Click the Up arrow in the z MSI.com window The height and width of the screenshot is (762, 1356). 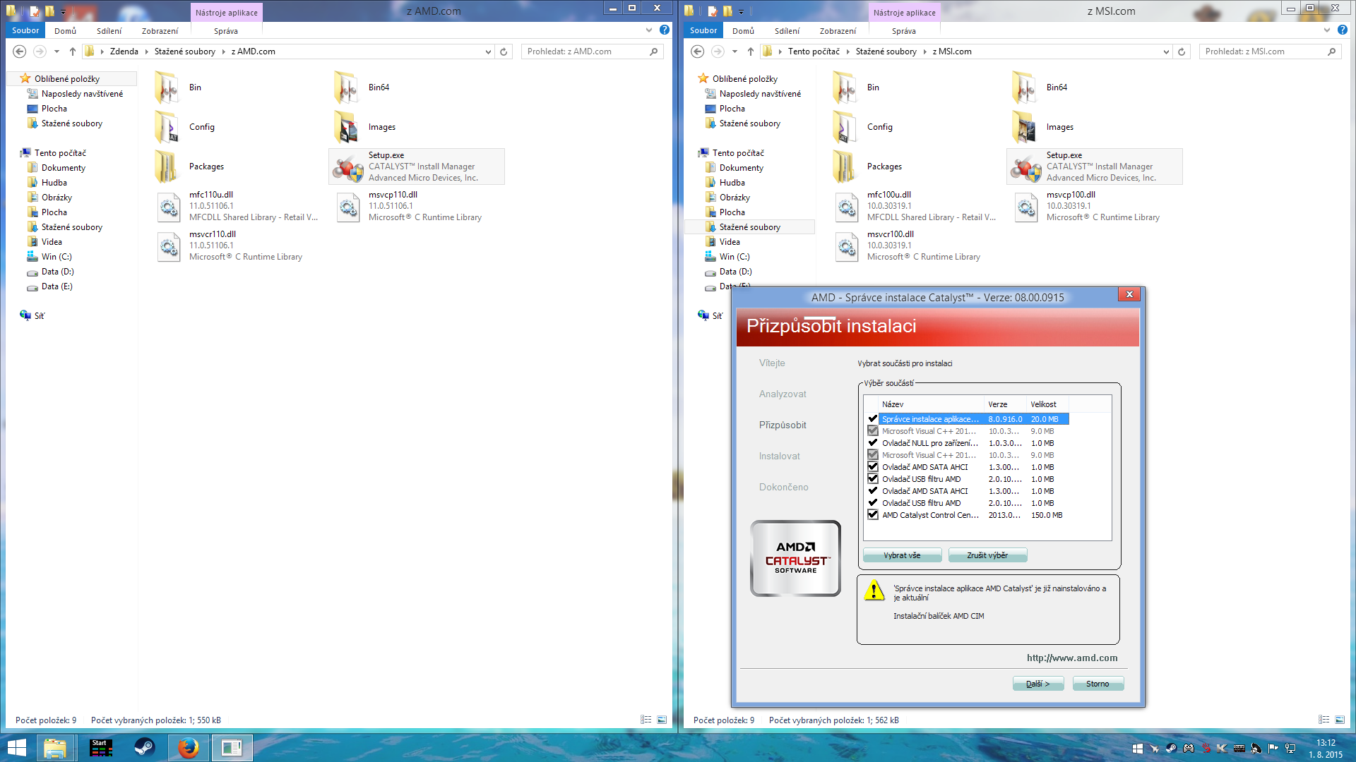click(751, 52)
